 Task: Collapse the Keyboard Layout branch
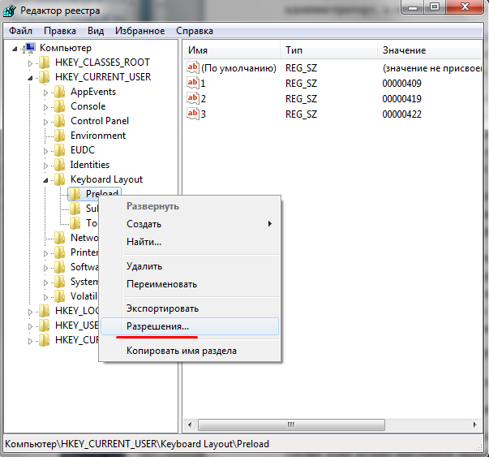[46, 179]
